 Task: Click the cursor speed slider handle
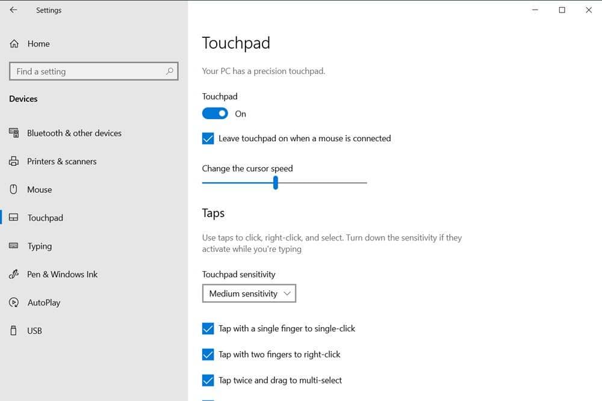(x=275, y=183)
